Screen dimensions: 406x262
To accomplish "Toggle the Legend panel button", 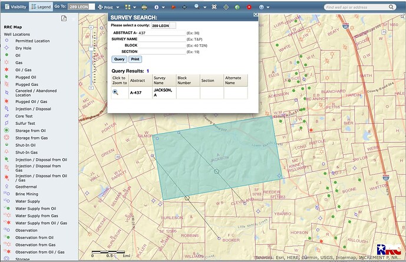I will (x=41, y=7).
